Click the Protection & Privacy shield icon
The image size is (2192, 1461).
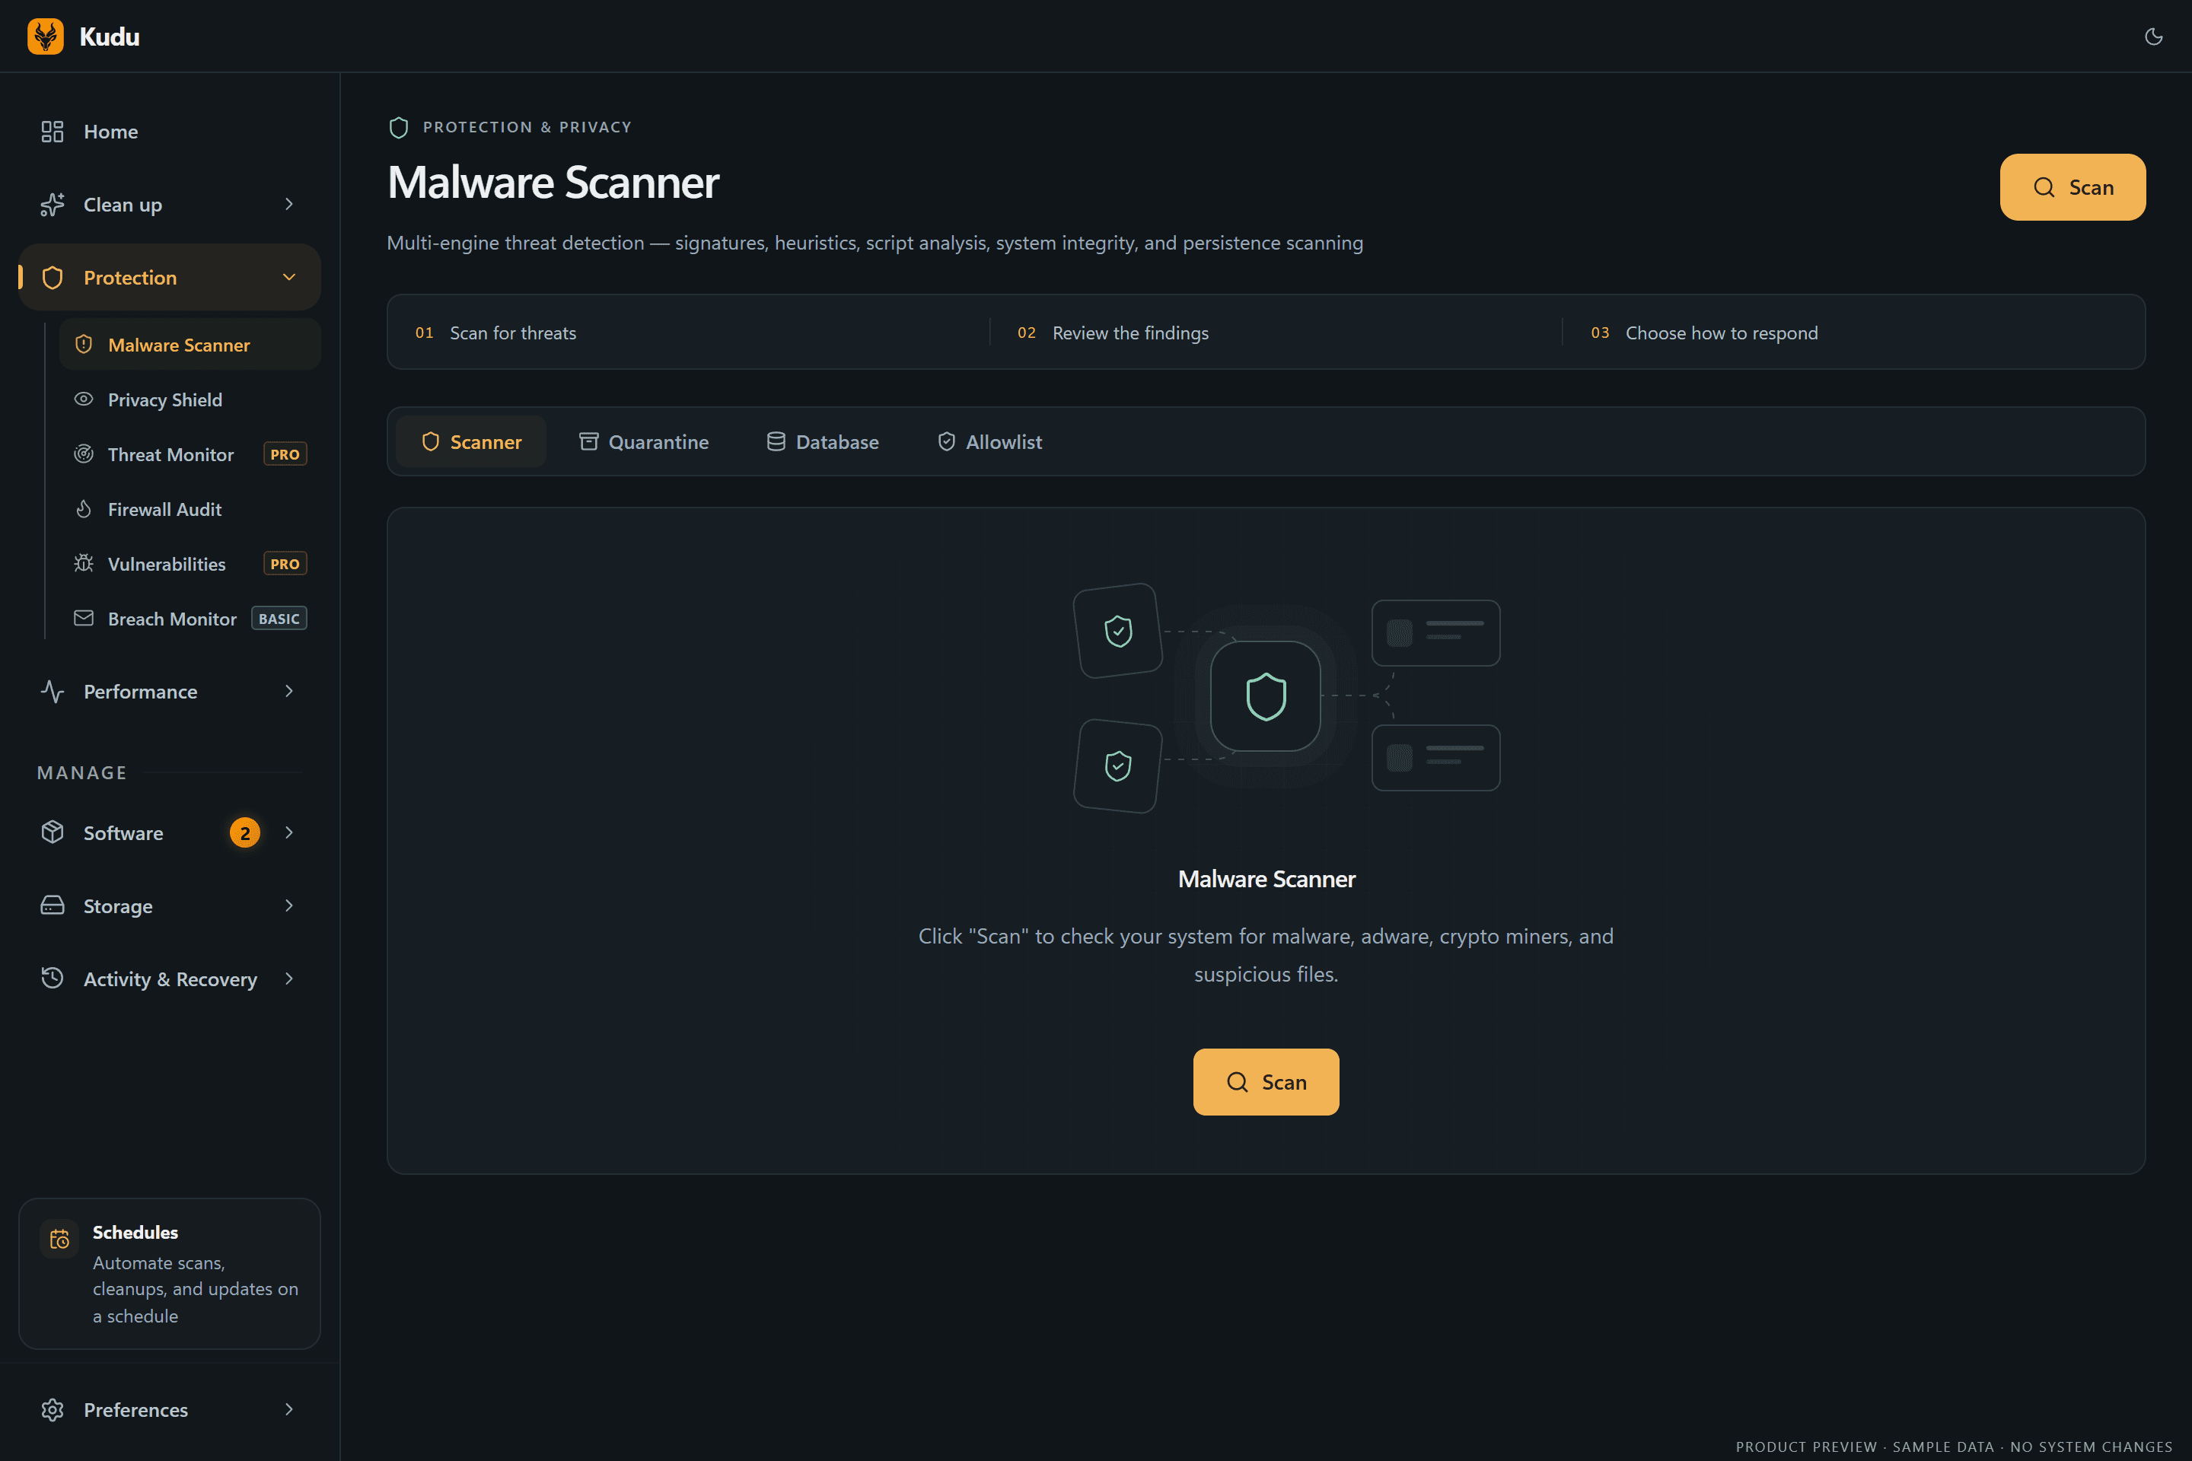[x=398, y=128]
